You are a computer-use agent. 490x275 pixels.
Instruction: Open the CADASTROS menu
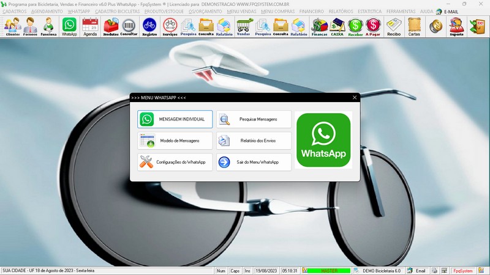tap(15, 11)
